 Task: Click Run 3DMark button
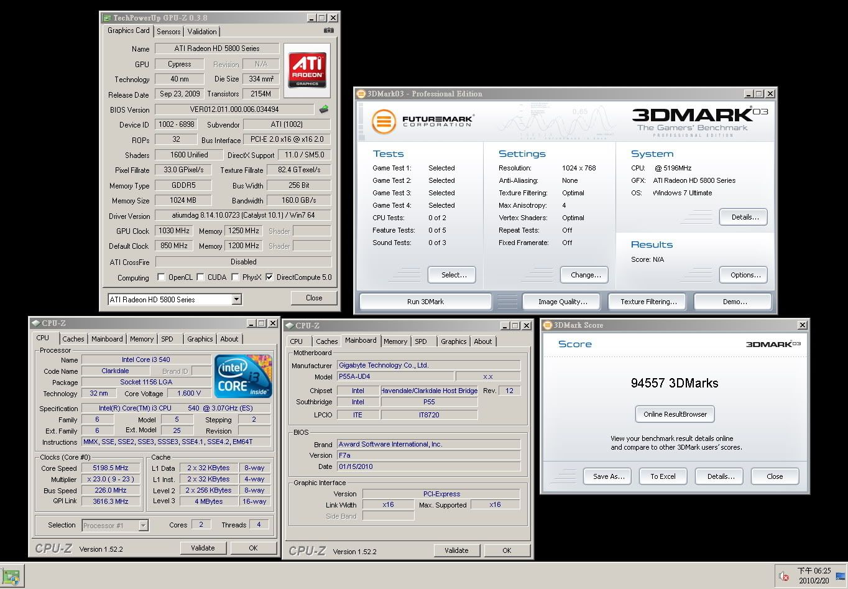coord(426,302)
